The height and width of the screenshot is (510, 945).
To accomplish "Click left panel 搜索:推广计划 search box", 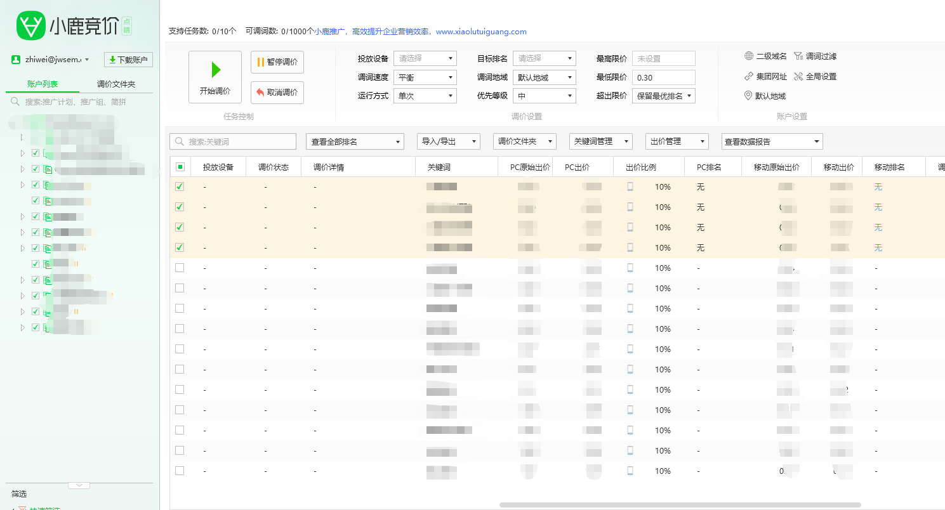I will (79, 101).
